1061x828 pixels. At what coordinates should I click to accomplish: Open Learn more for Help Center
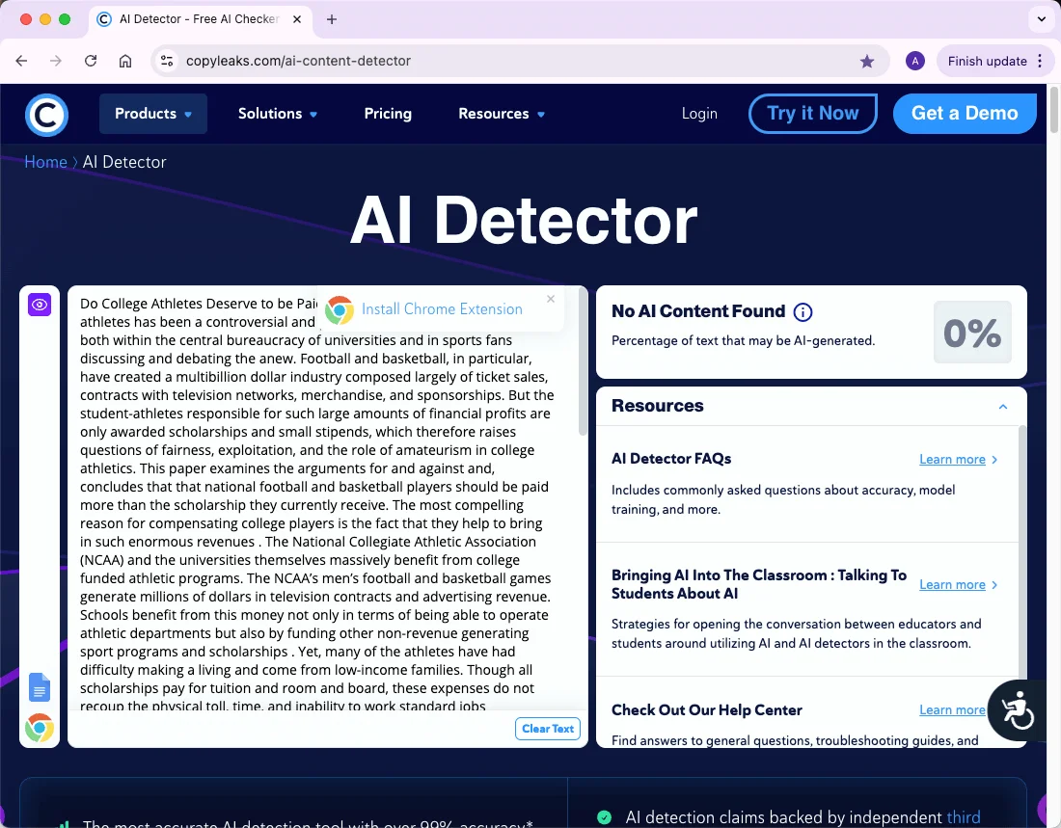click(952, 709)
